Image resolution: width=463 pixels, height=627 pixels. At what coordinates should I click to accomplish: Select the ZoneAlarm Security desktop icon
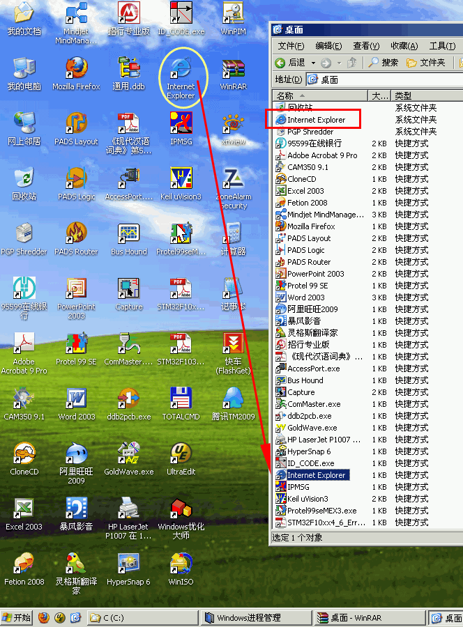pos(234,189)
